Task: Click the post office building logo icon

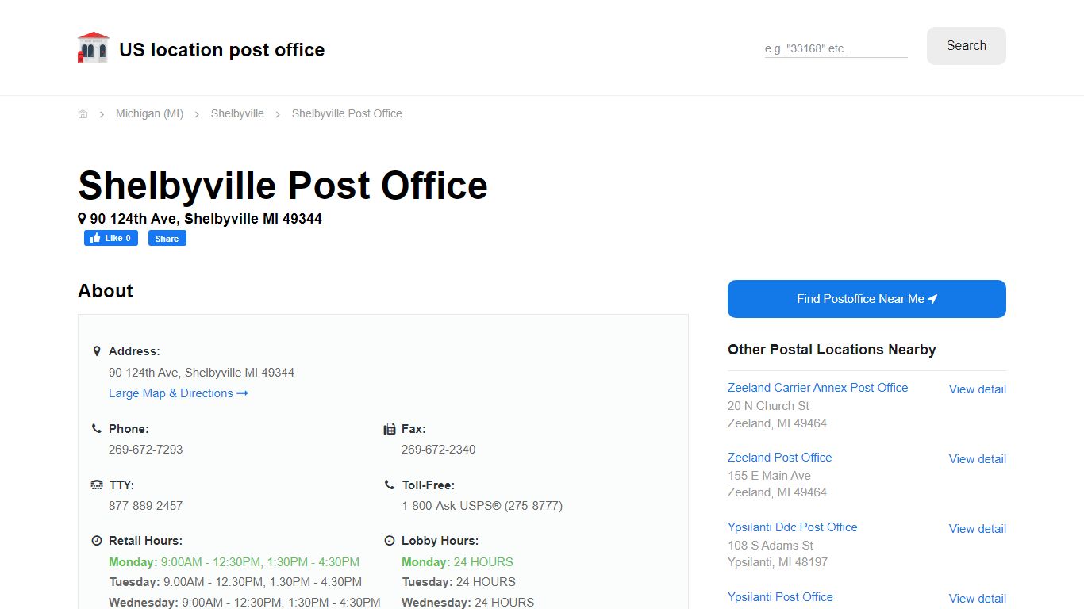Action: click(93, 48)
